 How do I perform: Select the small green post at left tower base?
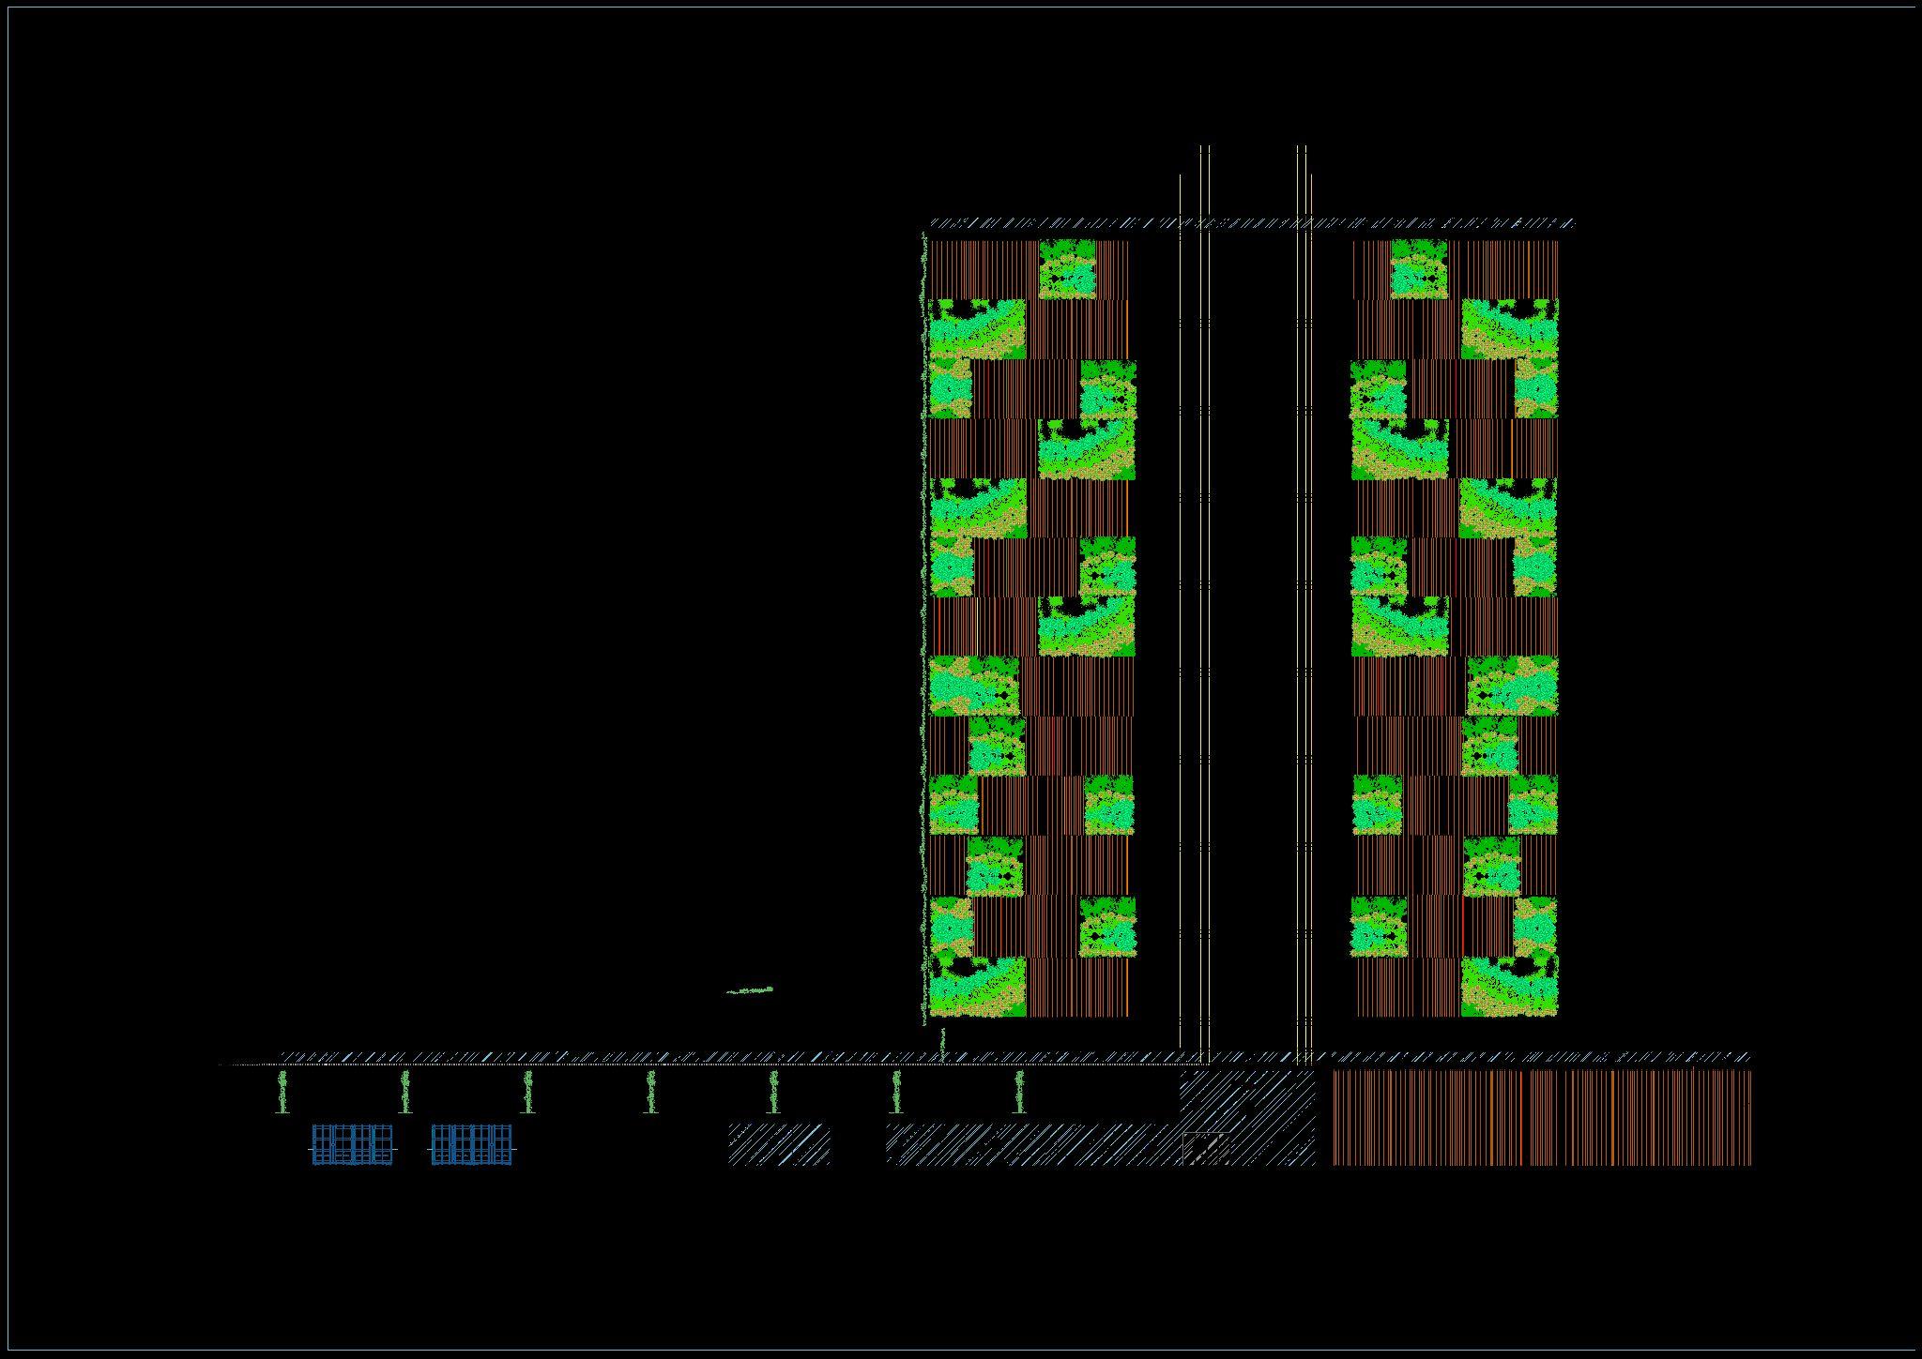click(x=942, y=1041)
